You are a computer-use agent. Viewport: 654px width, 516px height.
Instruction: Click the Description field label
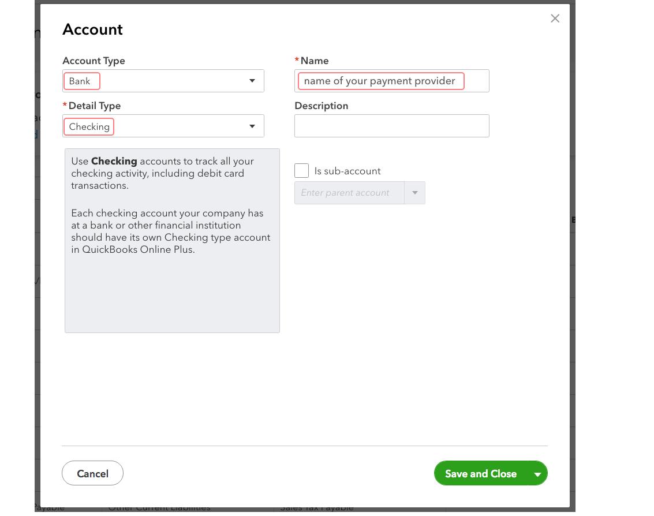click(x=321, y=106)
